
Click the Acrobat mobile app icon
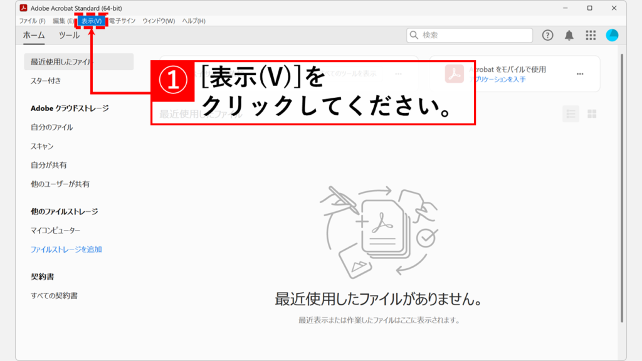tap(454, 74)
